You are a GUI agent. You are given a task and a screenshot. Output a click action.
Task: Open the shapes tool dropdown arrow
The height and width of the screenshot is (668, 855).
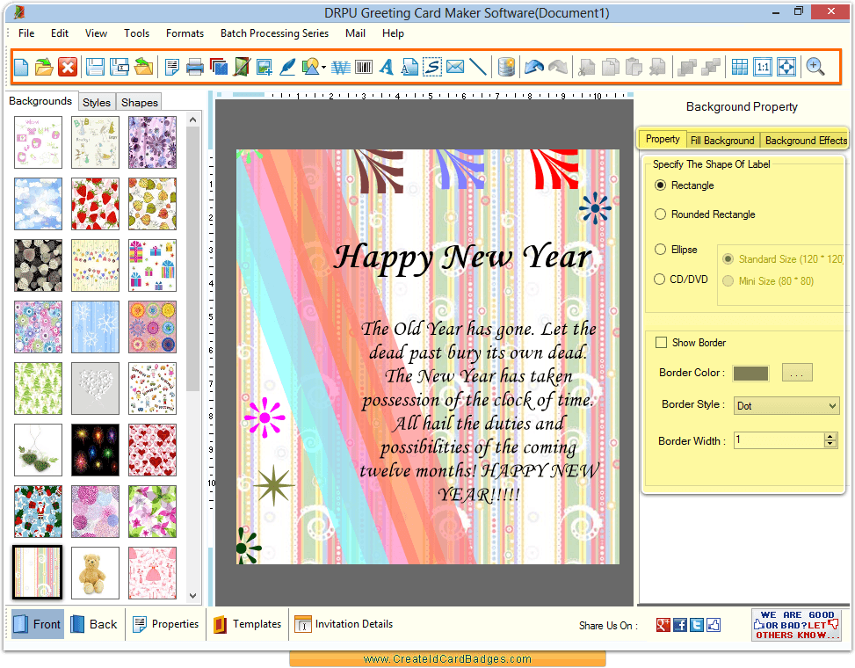[x=324, y=68]
